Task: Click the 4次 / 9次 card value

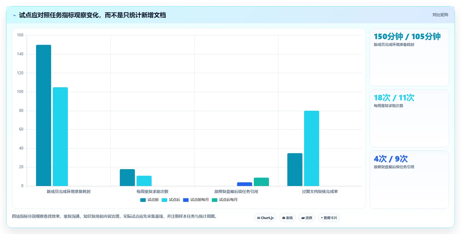Action: [x=391, y=159]
